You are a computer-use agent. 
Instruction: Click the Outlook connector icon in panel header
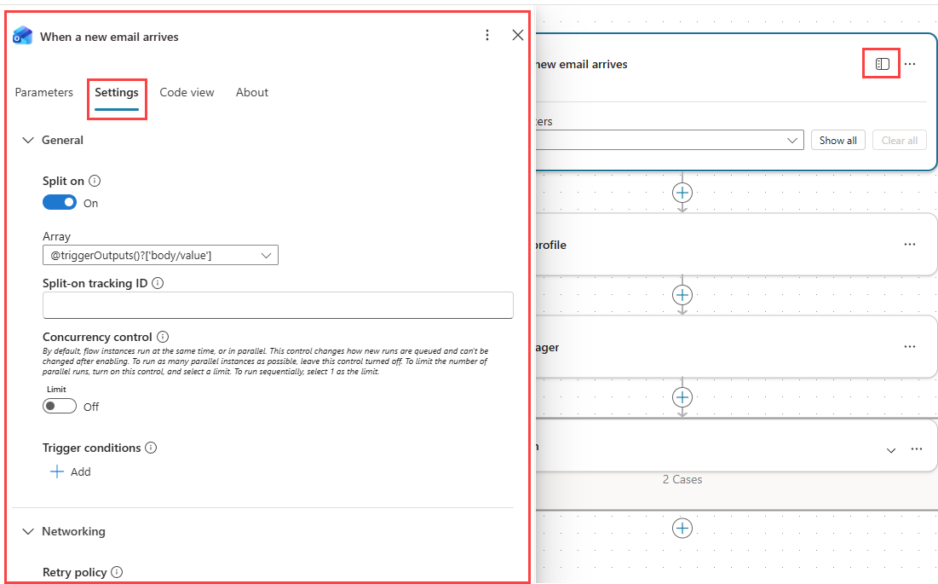(x=23, y=36)
